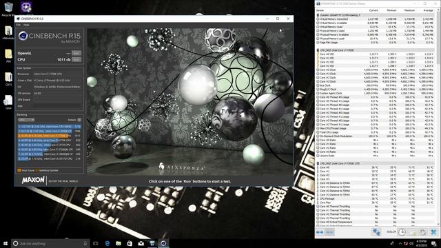This screenshot has width=441, height=248.
Task: Open the Help menu in Cinebench
Action: [x=26, y=25]
